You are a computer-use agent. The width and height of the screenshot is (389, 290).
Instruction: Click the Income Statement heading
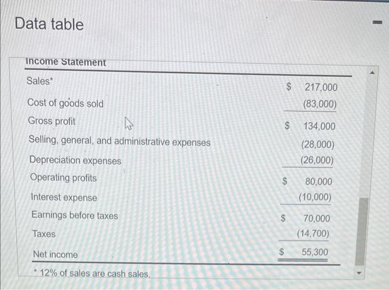coord(66,62)
